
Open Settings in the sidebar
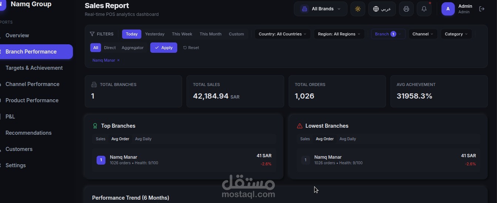[36, 165]
